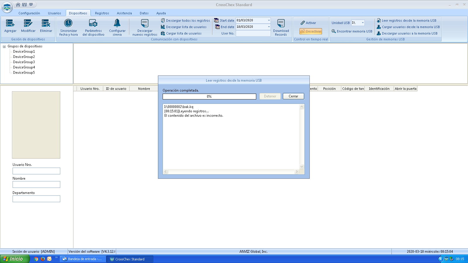Click the Download Records icon
The width and height of the screenshot is (468, 263).
(x=281, y=23)
